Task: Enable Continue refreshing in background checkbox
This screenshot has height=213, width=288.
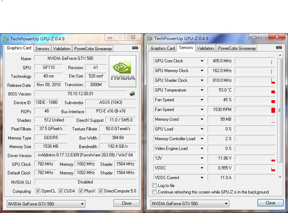Action: (155, 192)
